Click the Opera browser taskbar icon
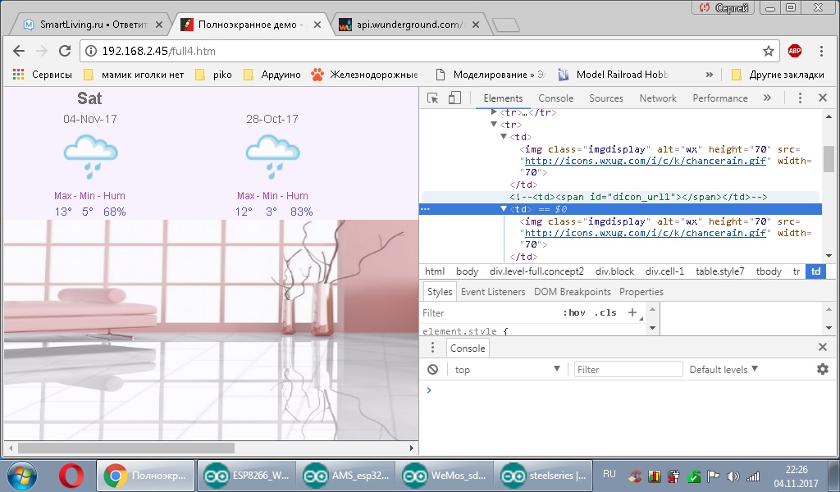The height and width of the screenshot is (492, 840). point(71,475)
